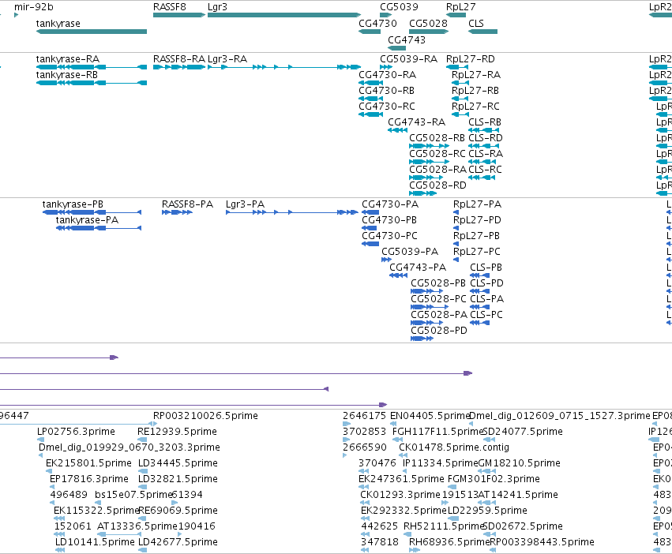Click the Lgr3-PA protein label
The width and height of the screenshot is (672, 554).
point(245,204)
